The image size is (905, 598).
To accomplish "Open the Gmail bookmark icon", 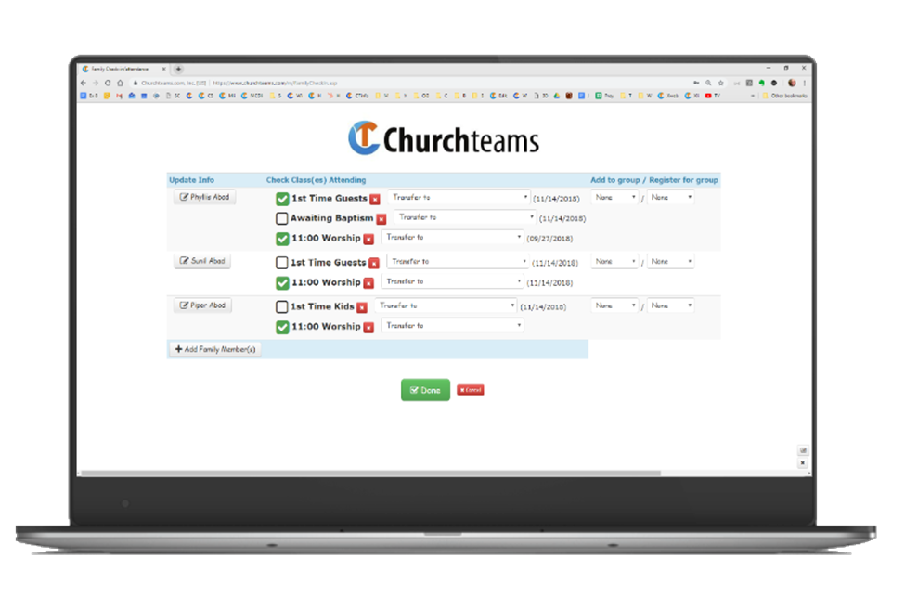I will coord(119,96).
